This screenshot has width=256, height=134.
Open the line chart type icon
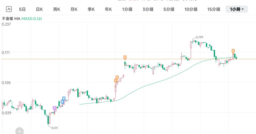point(9,9)
